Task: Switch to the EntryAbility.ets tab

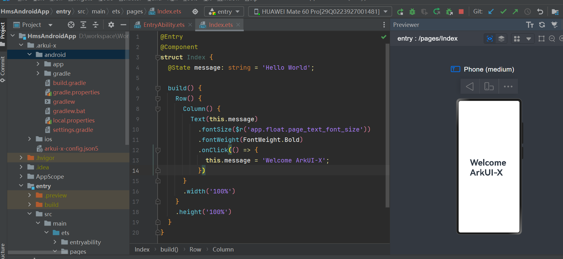Action: (164, 25)
